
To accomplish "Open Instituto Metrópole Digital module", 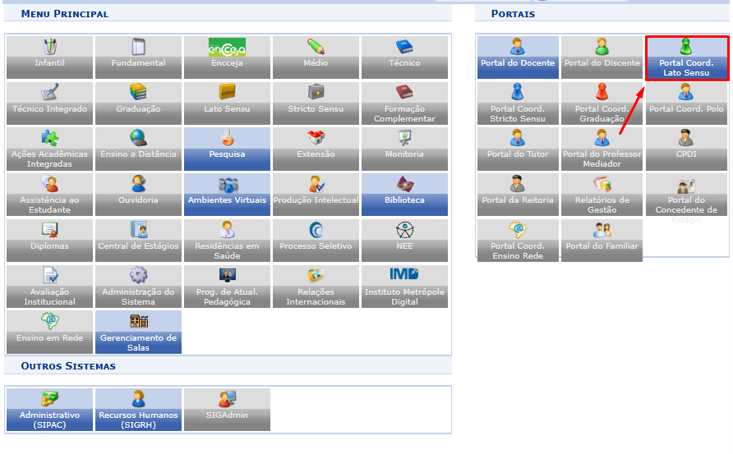I will pos(405,286).
